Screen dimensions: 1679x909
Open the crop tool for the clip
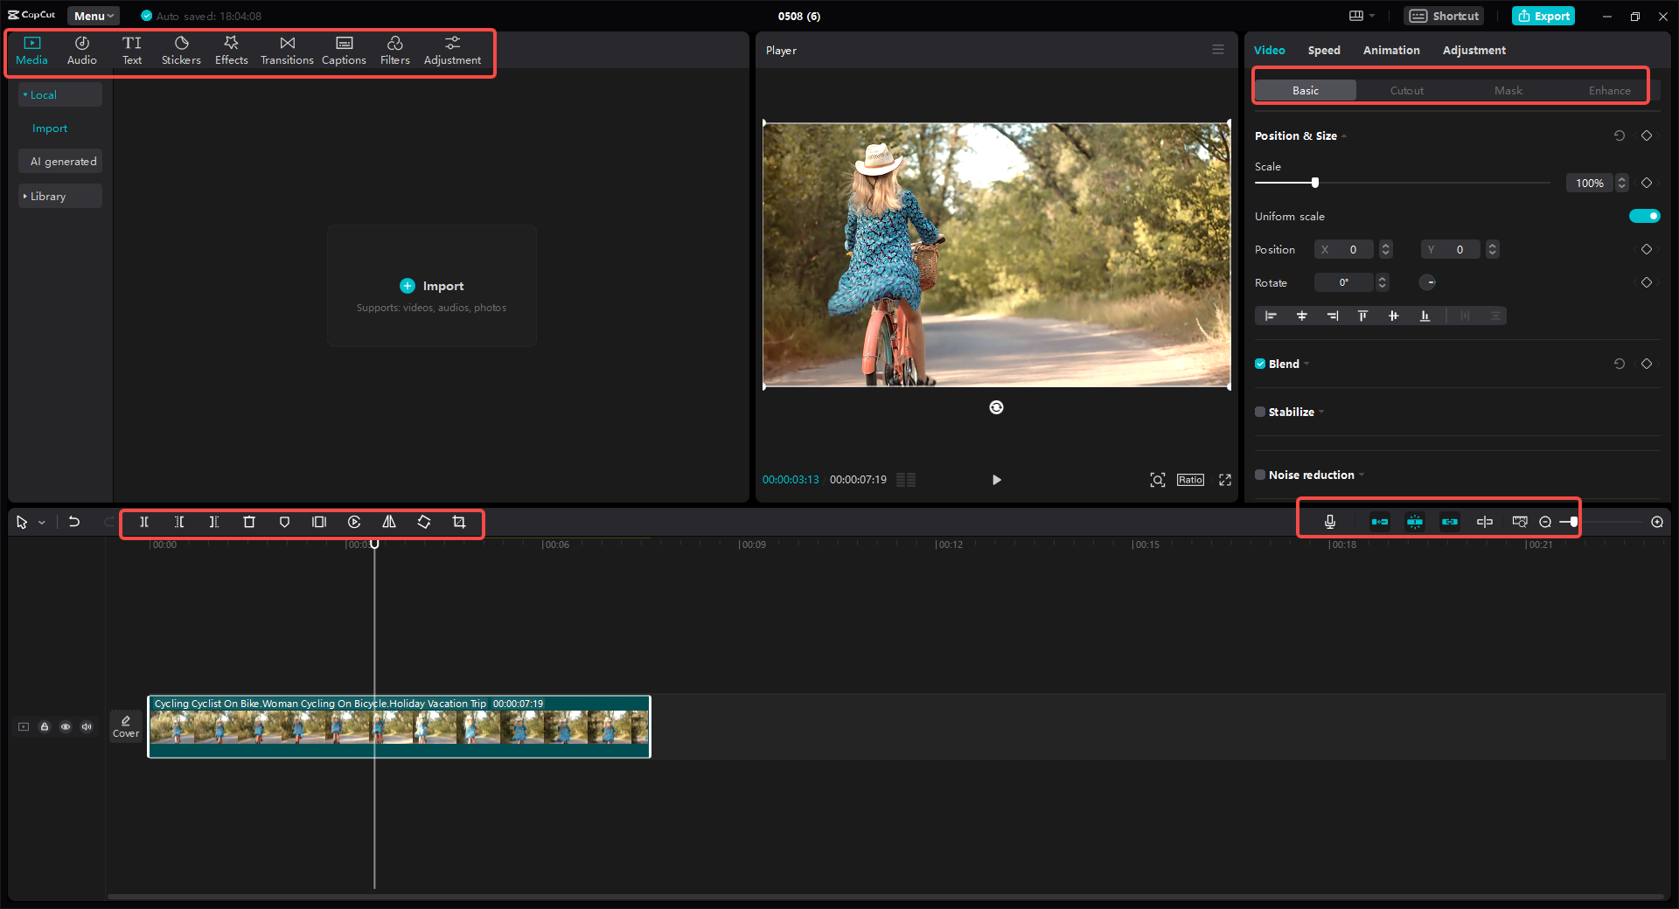click(x=459, y=522)
